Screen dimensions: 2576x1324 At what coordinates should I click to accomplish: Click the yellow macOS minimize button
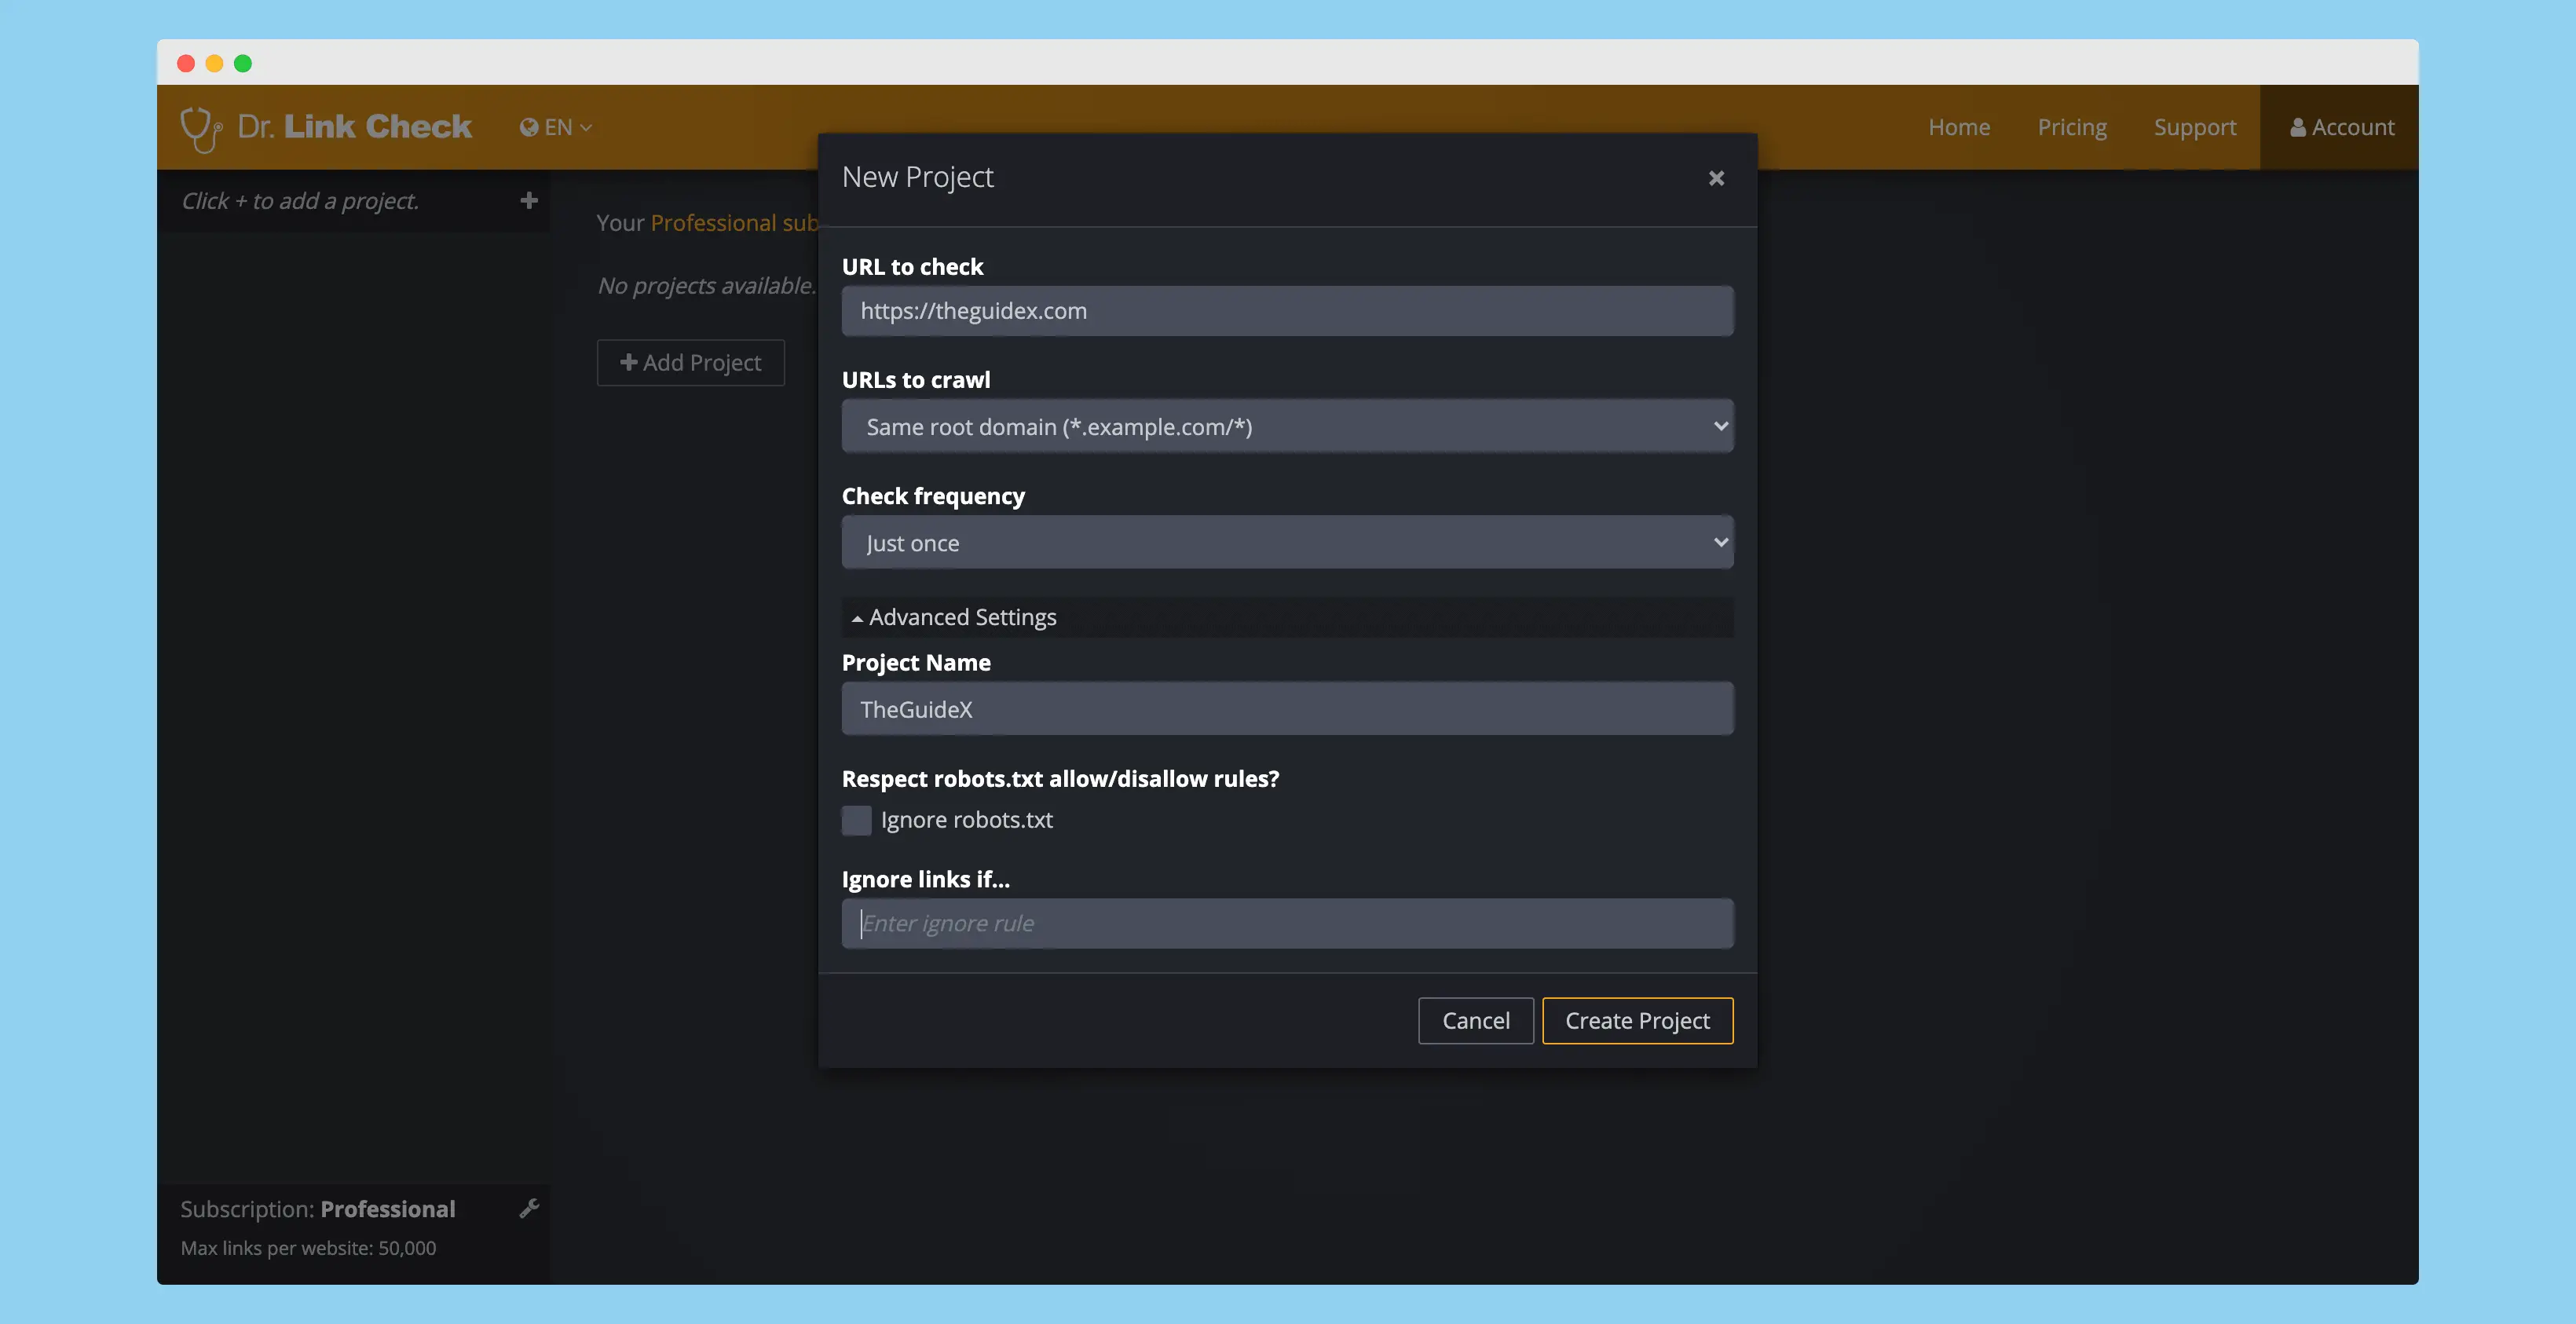pyautogui.click(x=214, y=64)
